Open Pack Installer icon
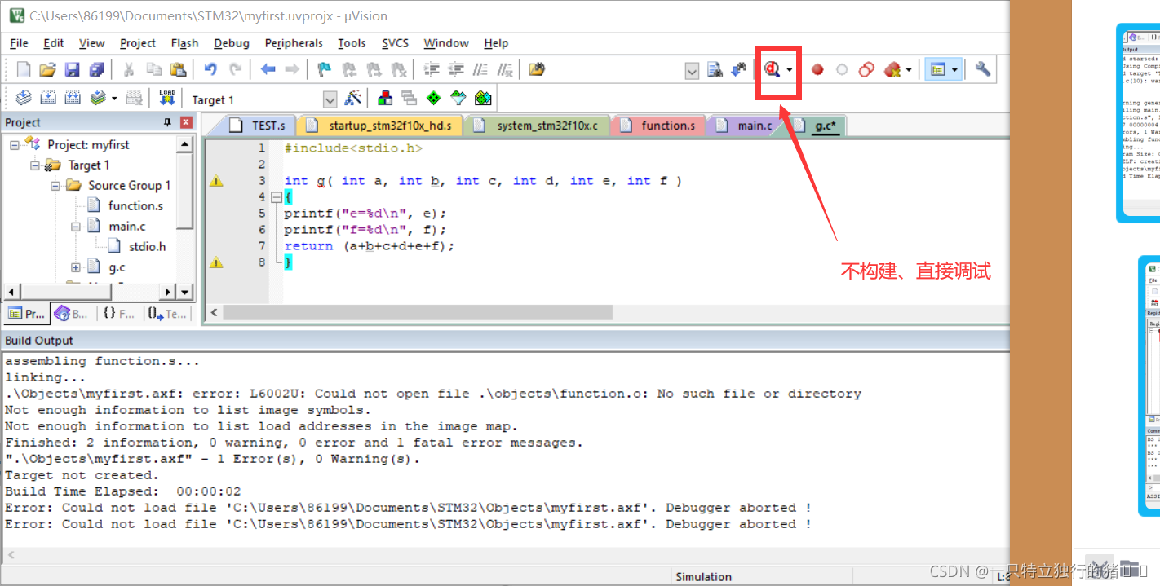1160x586 pixels. (483, 98)
